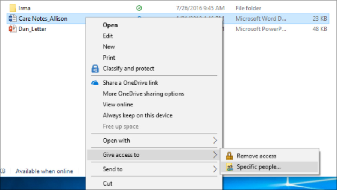Screen dimensions: 337x190
Task: Choose View online menu entry
Action: click(118, 105)
